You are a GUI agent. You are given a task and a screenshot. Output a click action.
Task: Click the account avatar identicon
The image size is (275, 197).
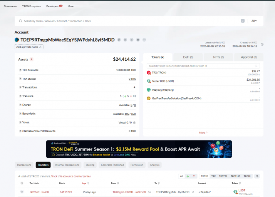(17, 40)
